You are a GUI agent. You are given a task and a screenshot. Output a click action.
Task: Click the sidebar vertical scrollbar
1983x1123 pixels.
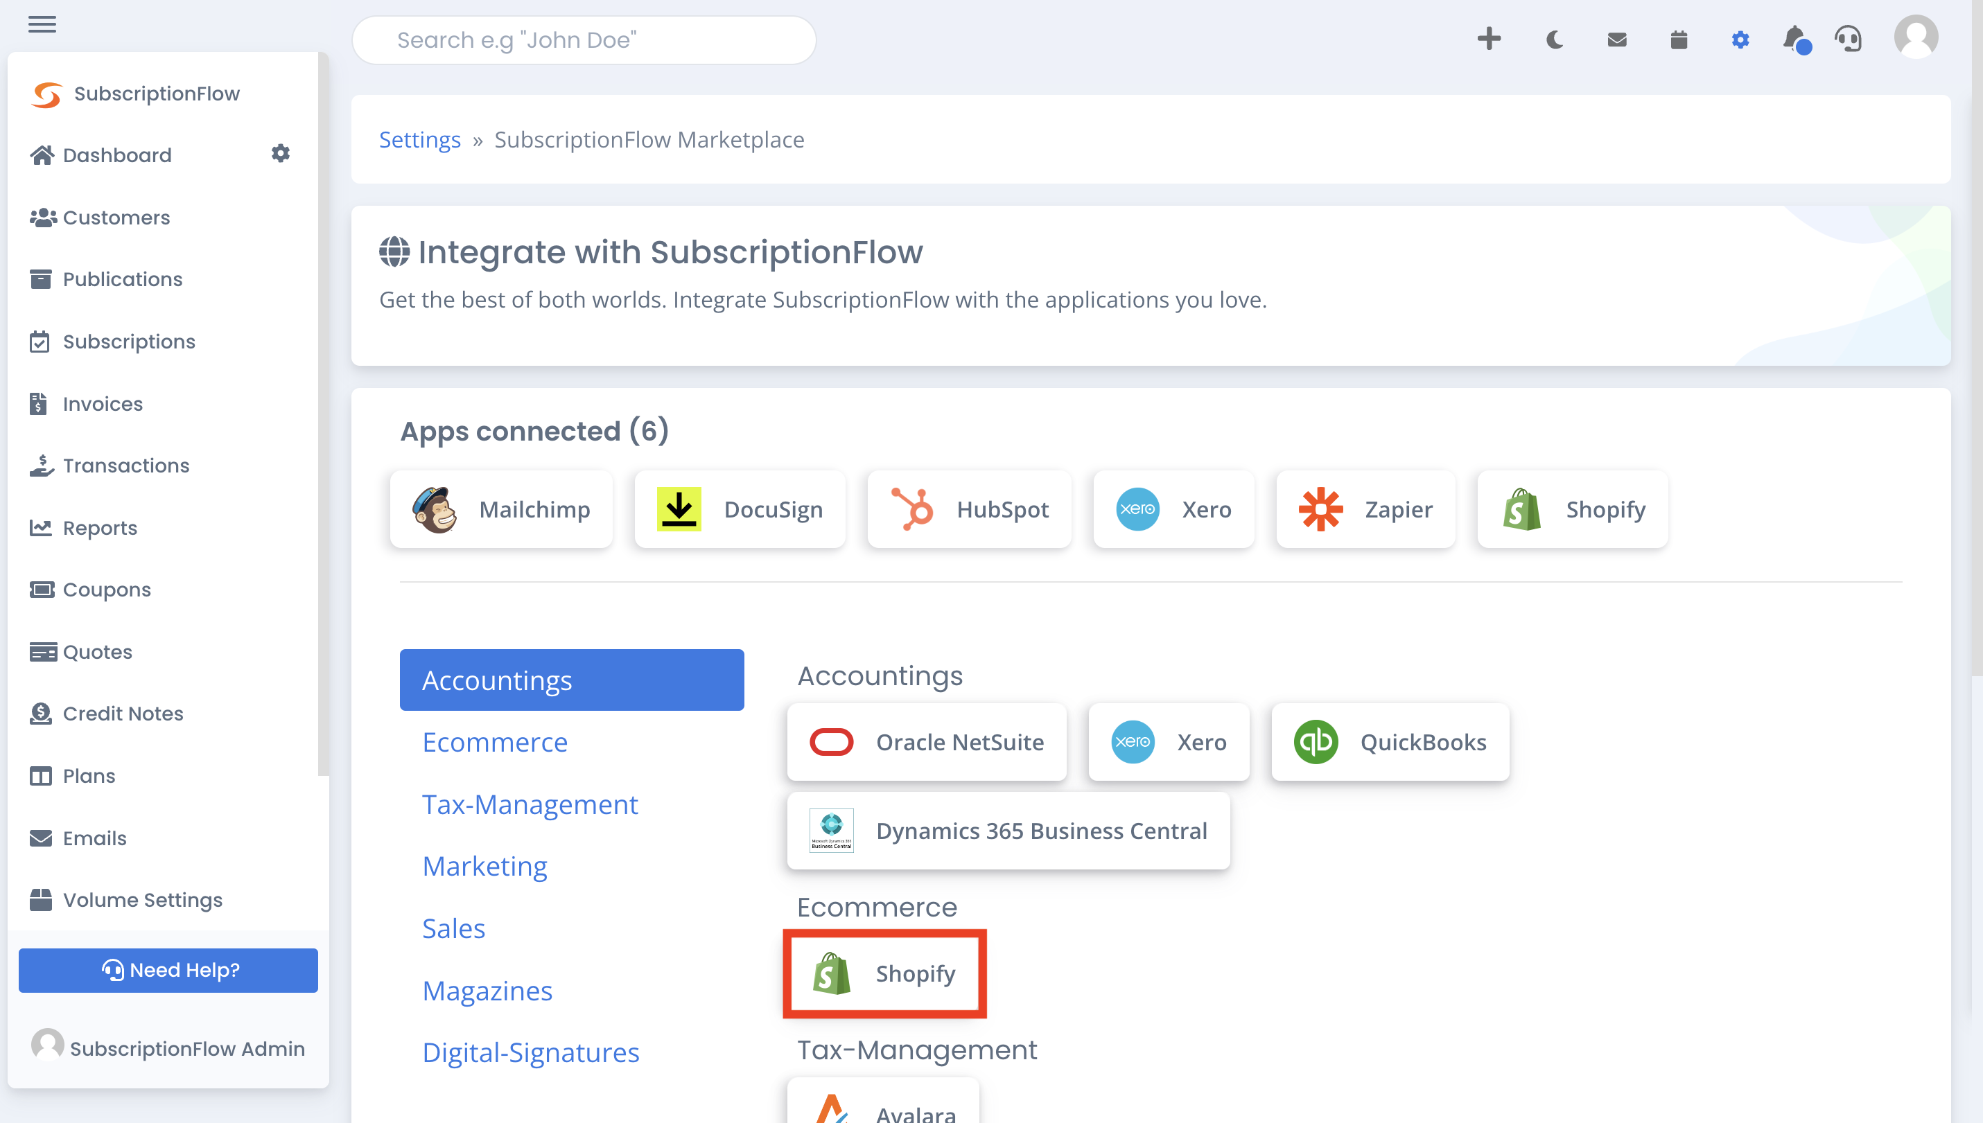[x=323, y=414]
